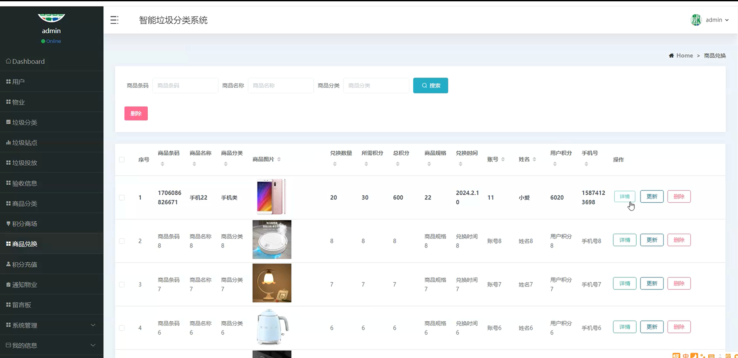Click the blue 搜索 search button

click(431, 85)
